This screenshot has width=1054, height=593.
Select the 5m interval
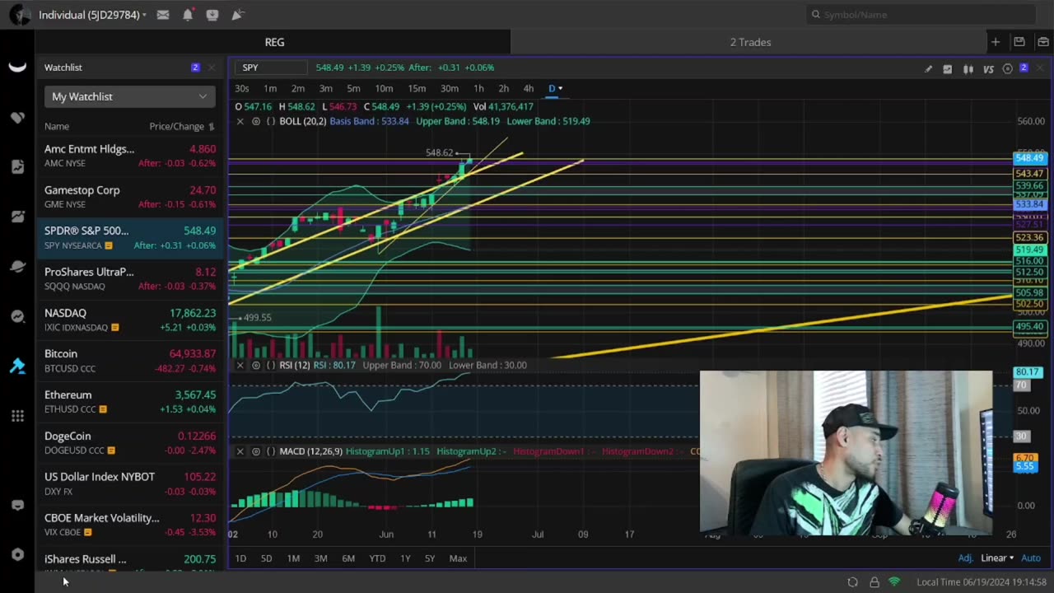(x=353, y=88)
